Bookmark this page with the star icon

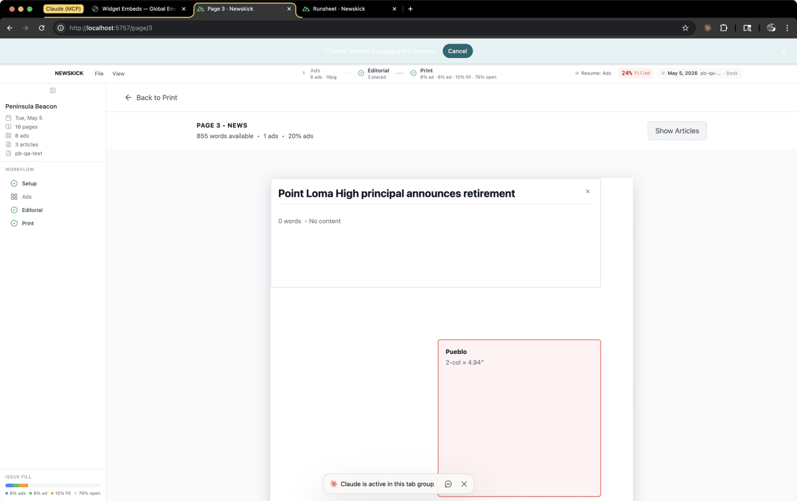tap(686, 28)
